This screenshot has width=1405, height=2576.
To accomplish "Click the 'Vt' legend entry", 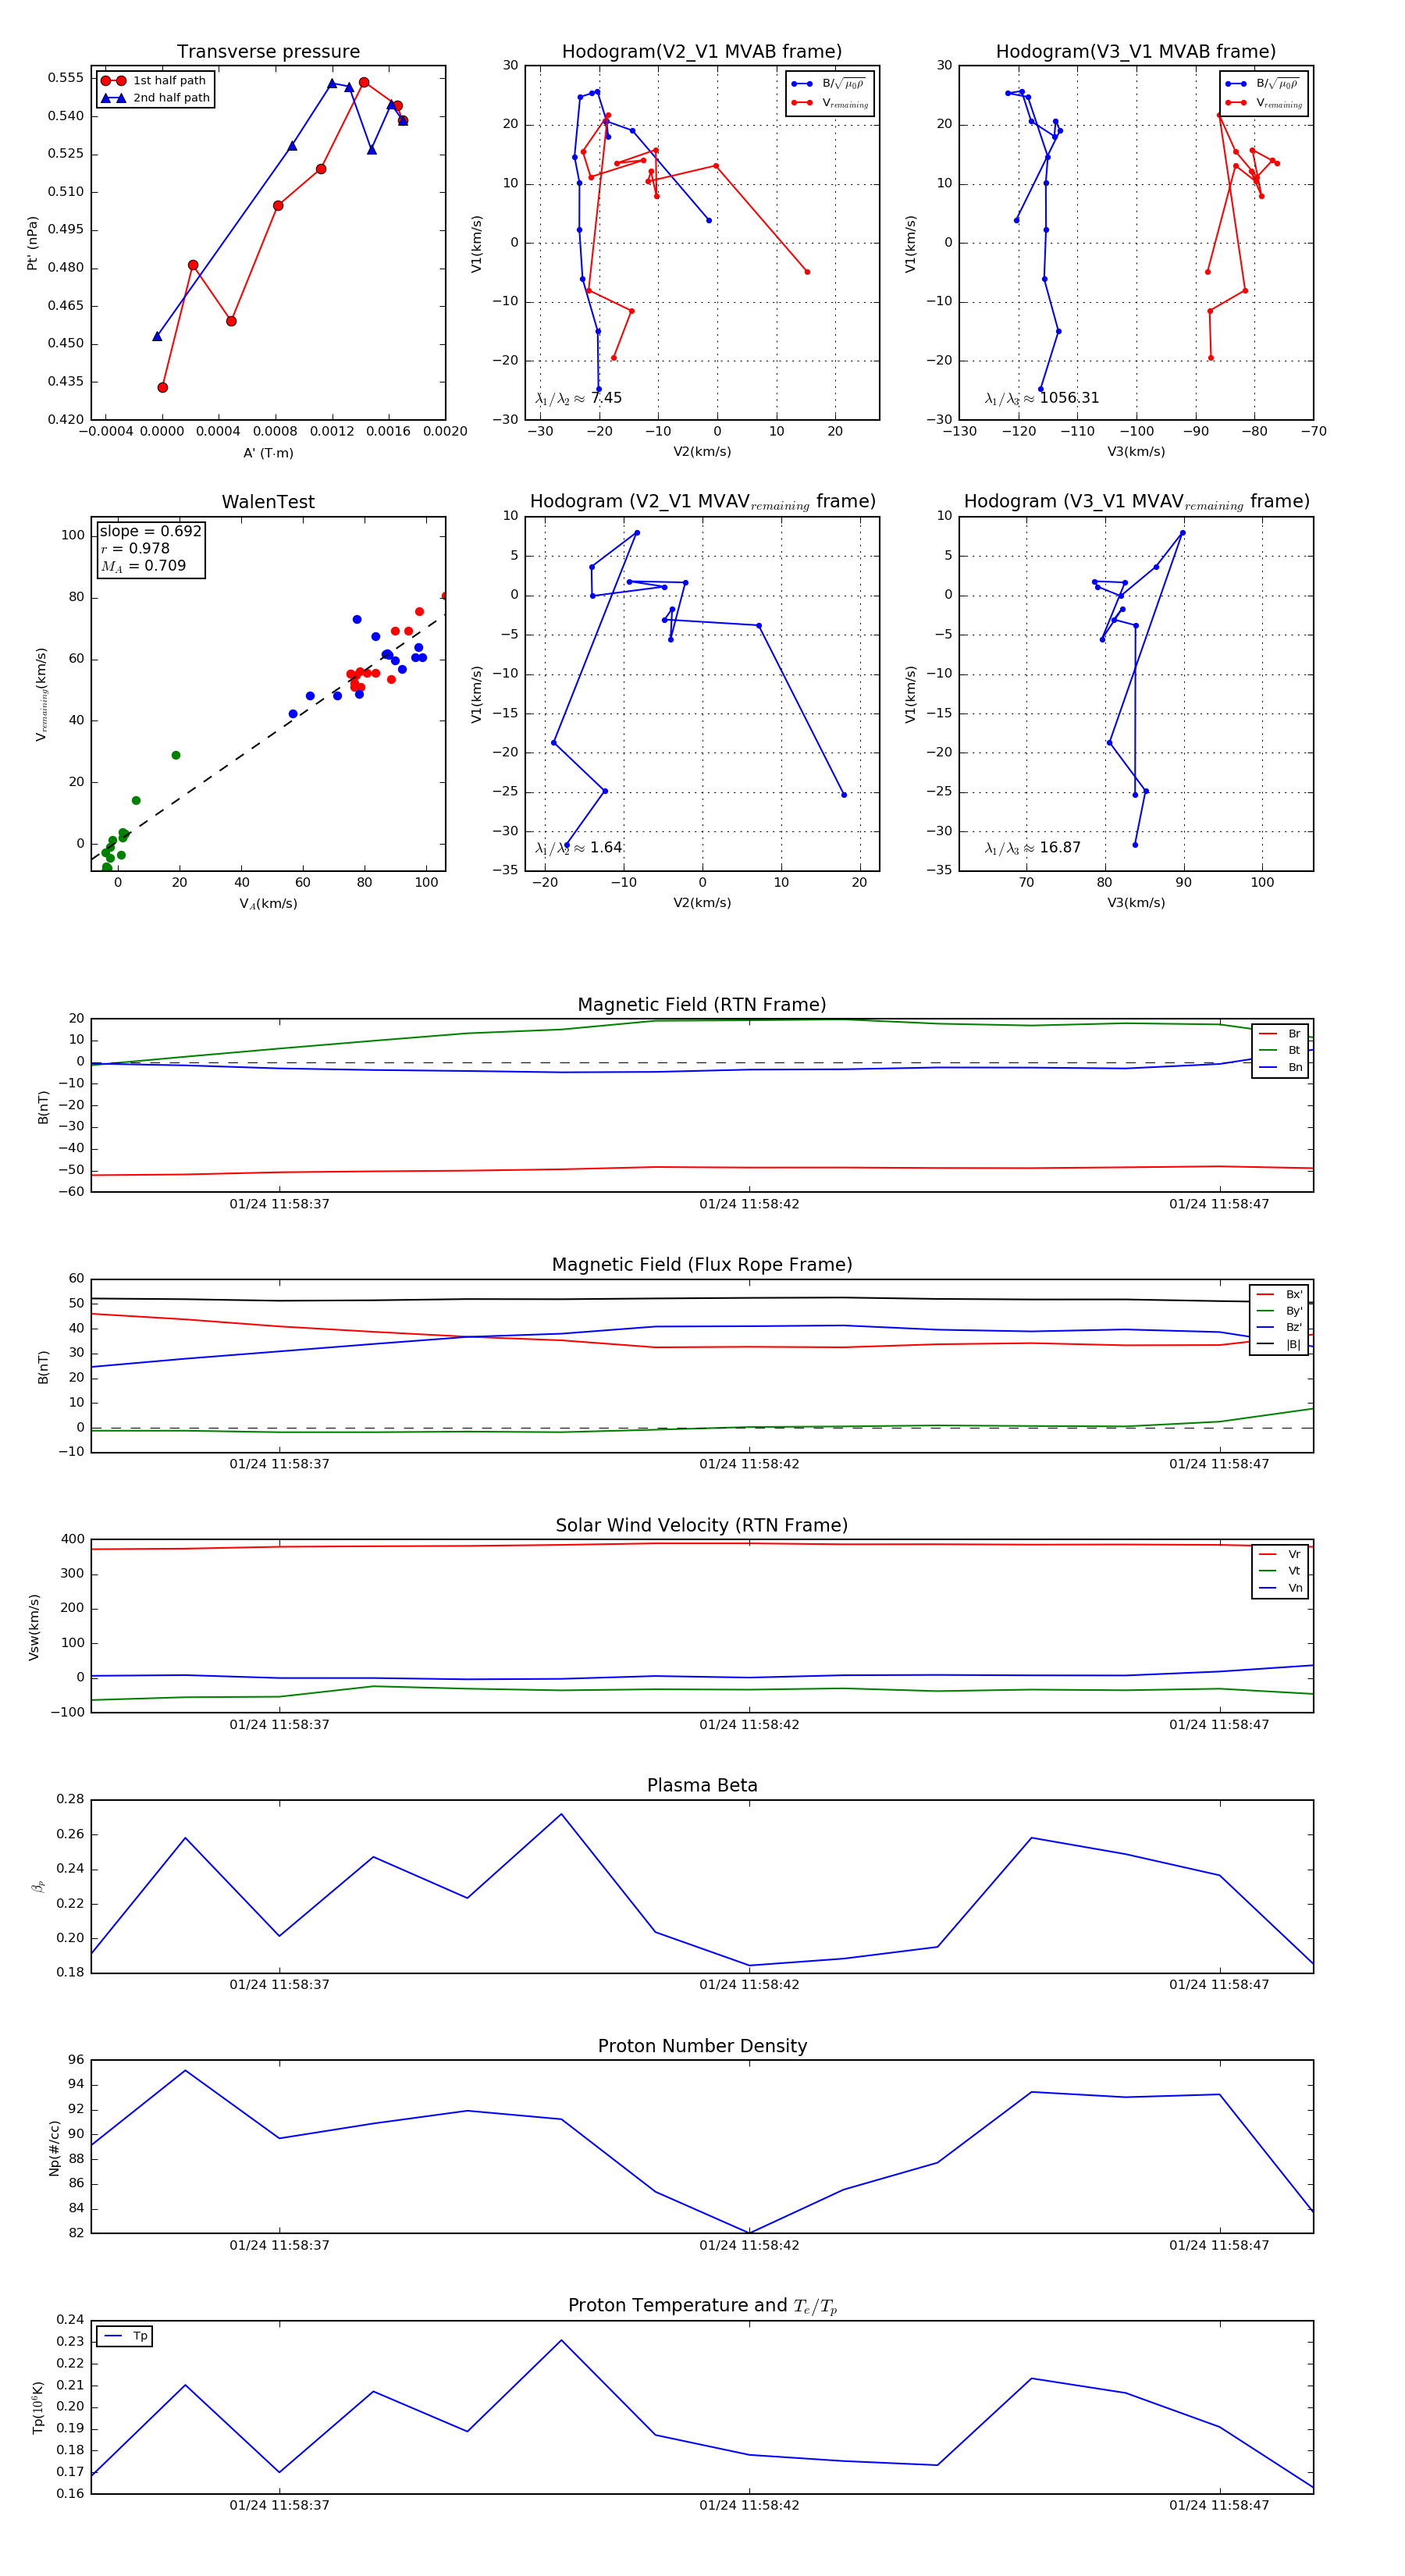I will click(1281, 1571).
